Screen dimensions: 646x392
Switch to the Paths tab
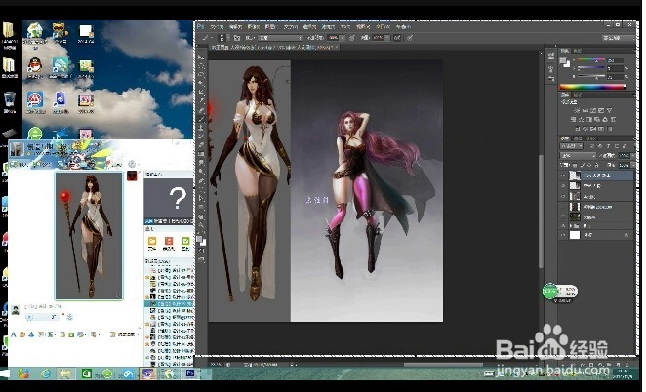(591, 138)
